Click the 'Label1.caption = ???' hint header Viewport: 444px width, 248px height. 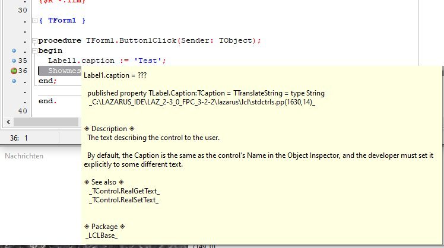tap(115, 75)
